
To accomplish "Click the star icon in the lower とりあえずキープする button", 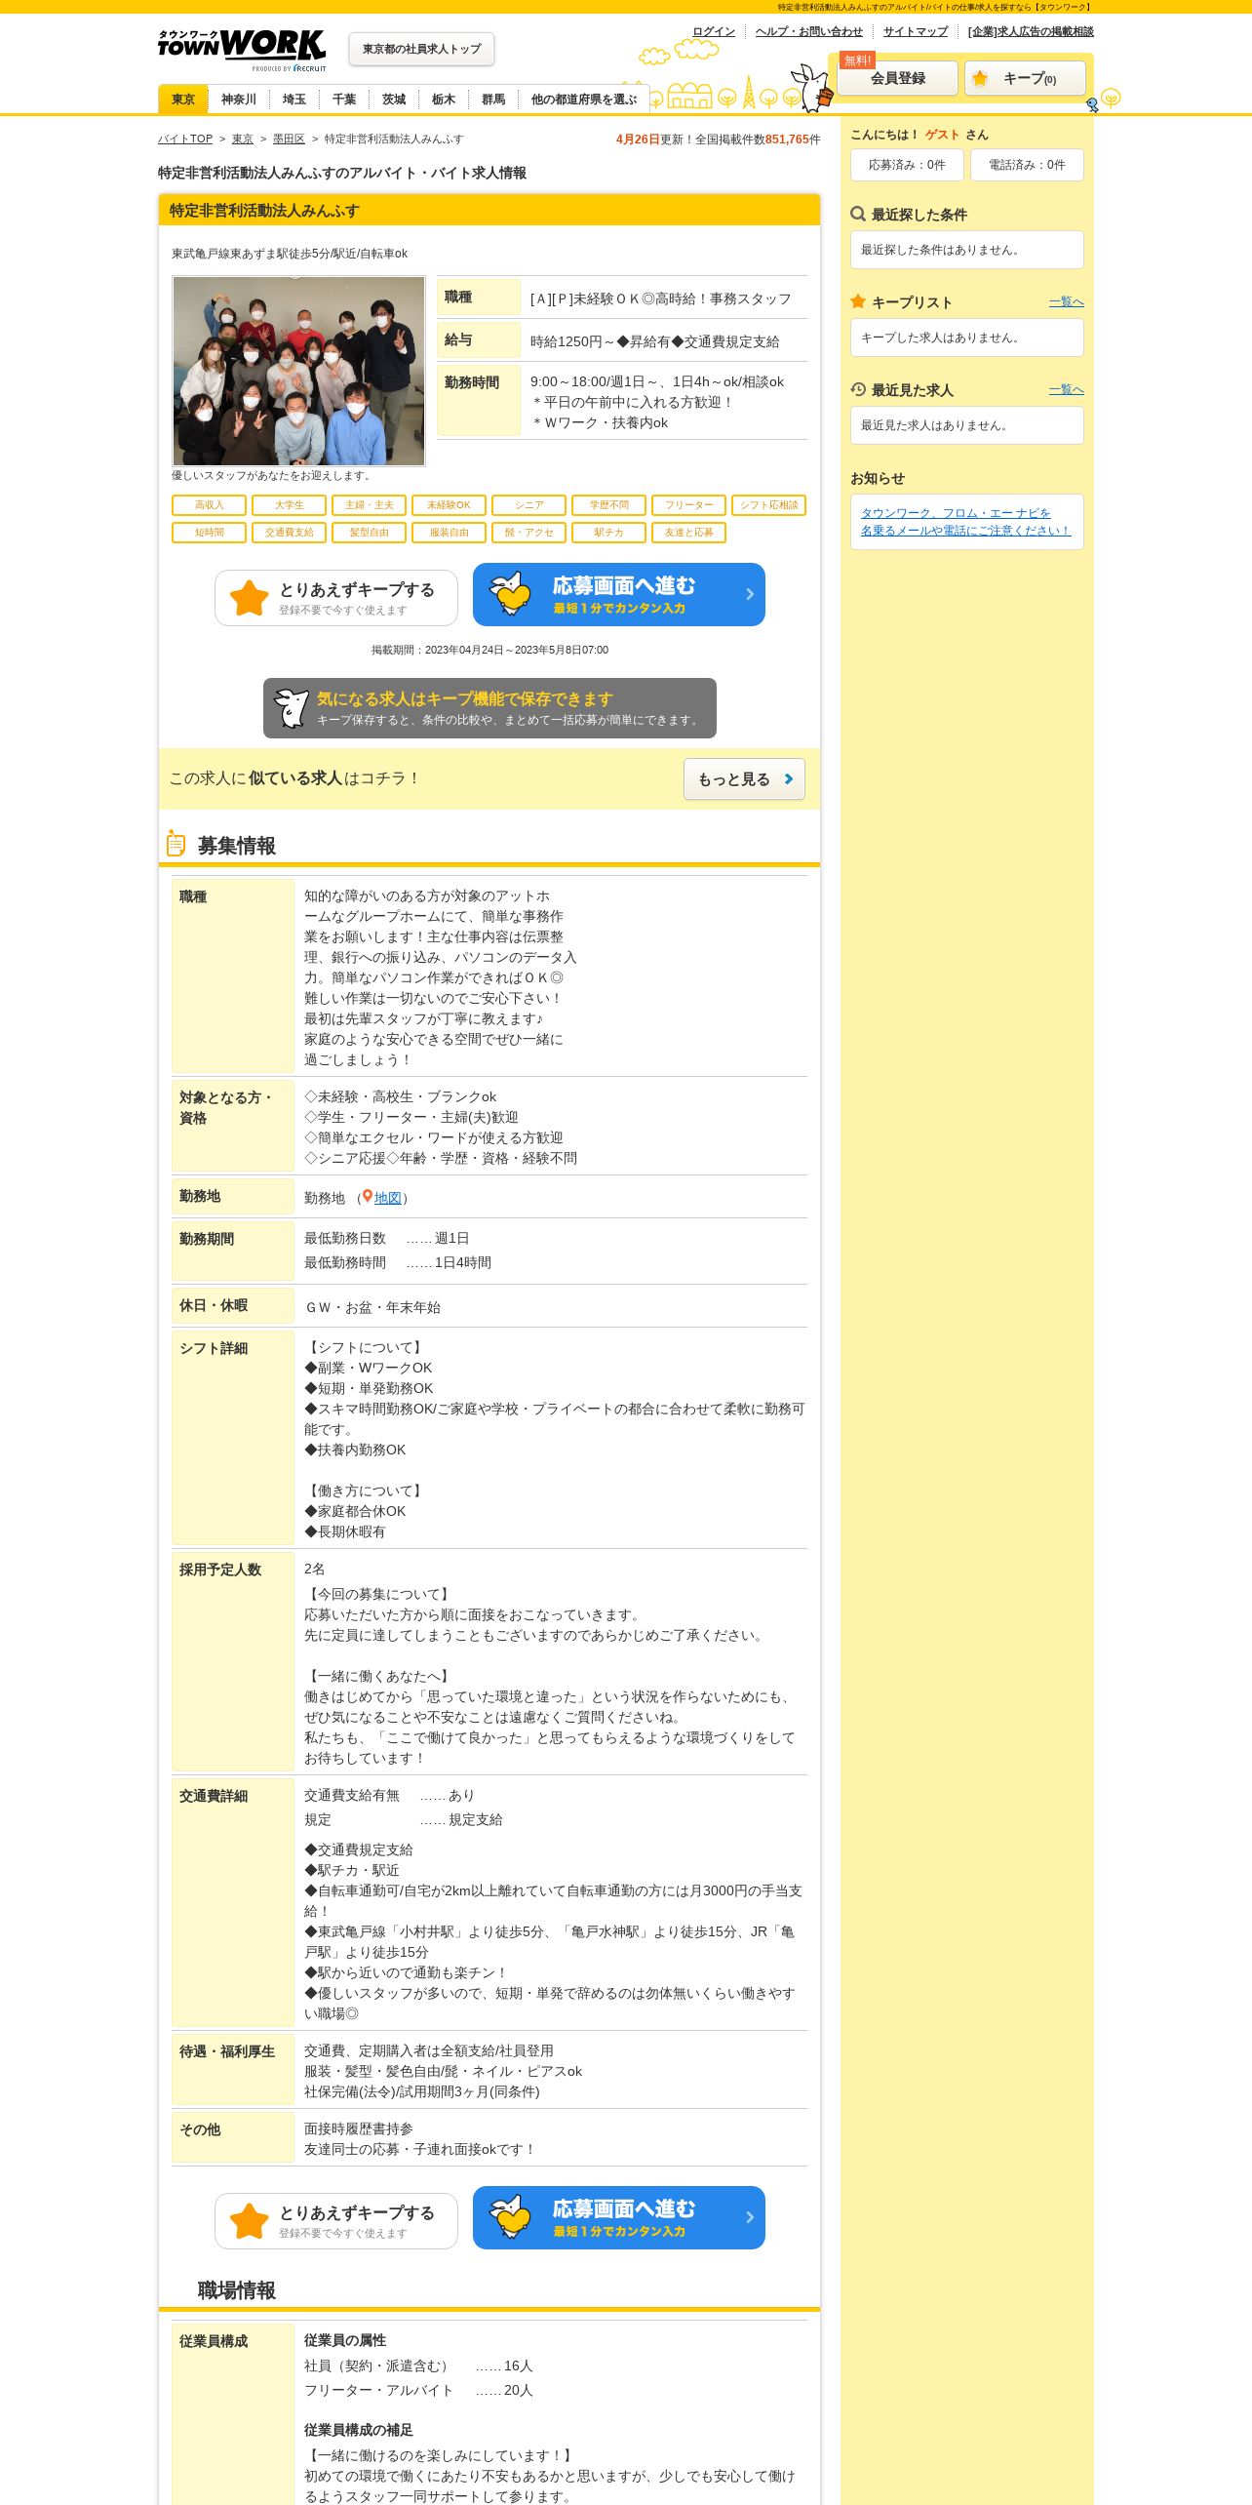I will click(x=250, y=2221).
